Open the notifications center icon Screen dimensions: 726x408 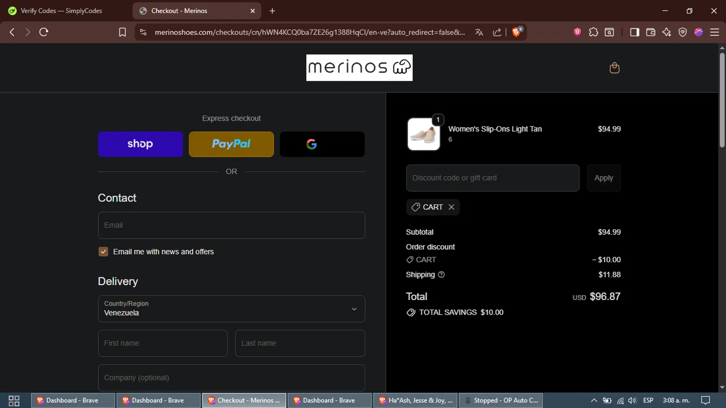point(706,400)
